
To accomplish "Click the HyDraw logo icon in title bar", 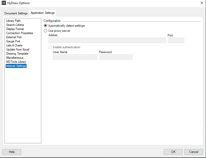I will [x=4, y=3].
